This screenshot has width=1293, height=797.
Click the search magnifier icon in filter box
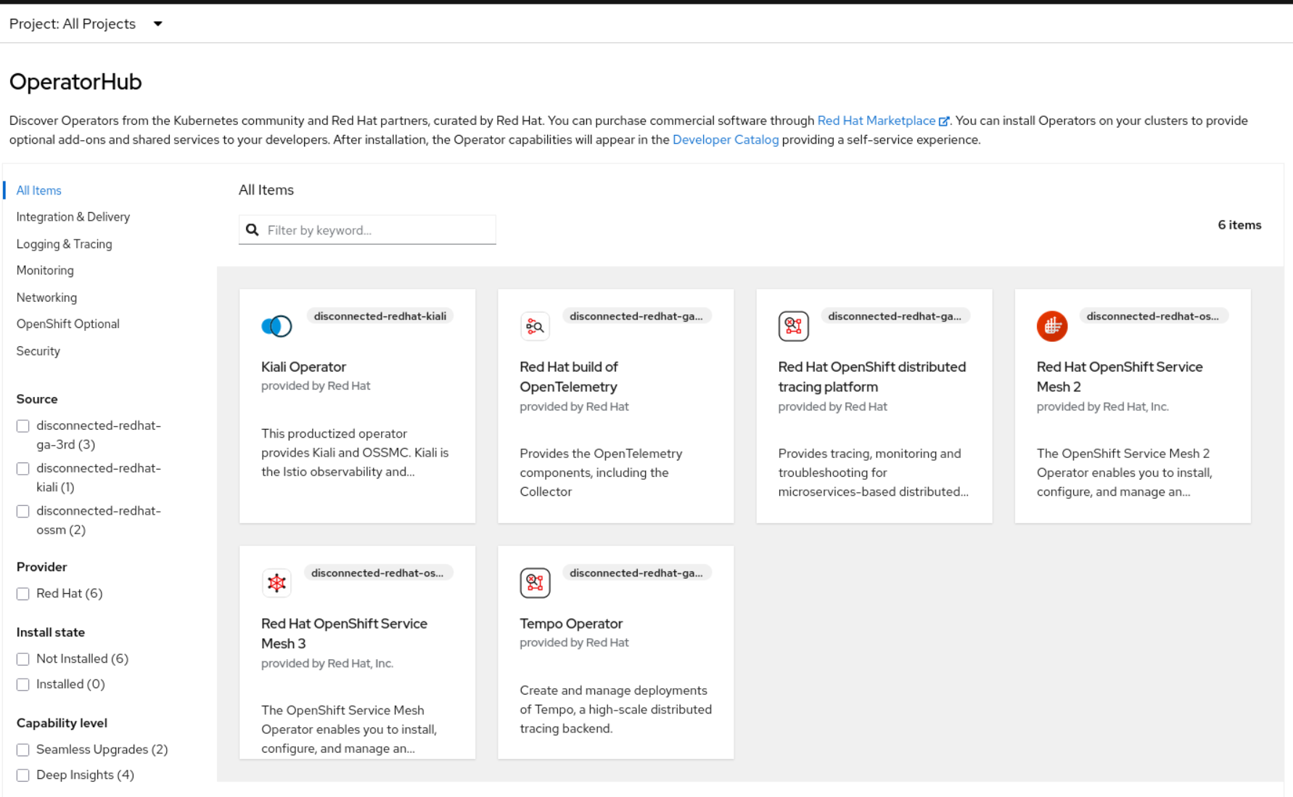[x=253, y=230]
